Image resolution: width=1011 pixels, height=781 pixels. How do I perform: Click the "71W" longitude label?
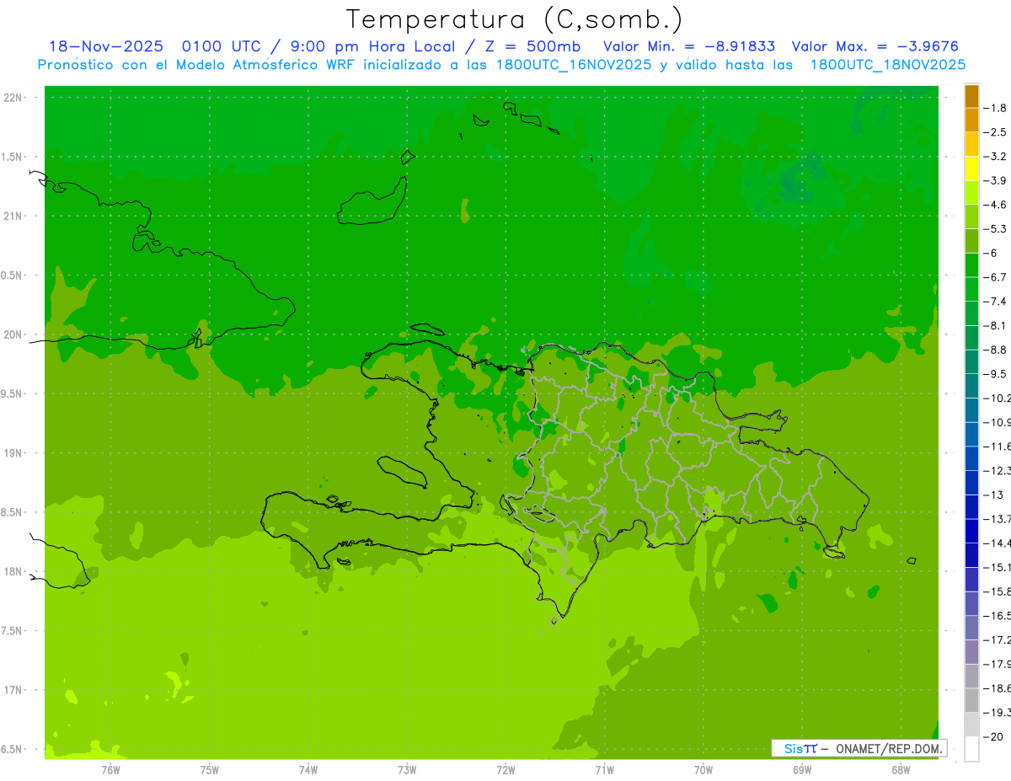(604, 769)
